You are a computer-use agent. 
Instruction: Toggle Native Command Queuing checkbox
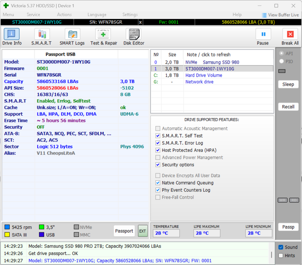click(x=158, y=183)
